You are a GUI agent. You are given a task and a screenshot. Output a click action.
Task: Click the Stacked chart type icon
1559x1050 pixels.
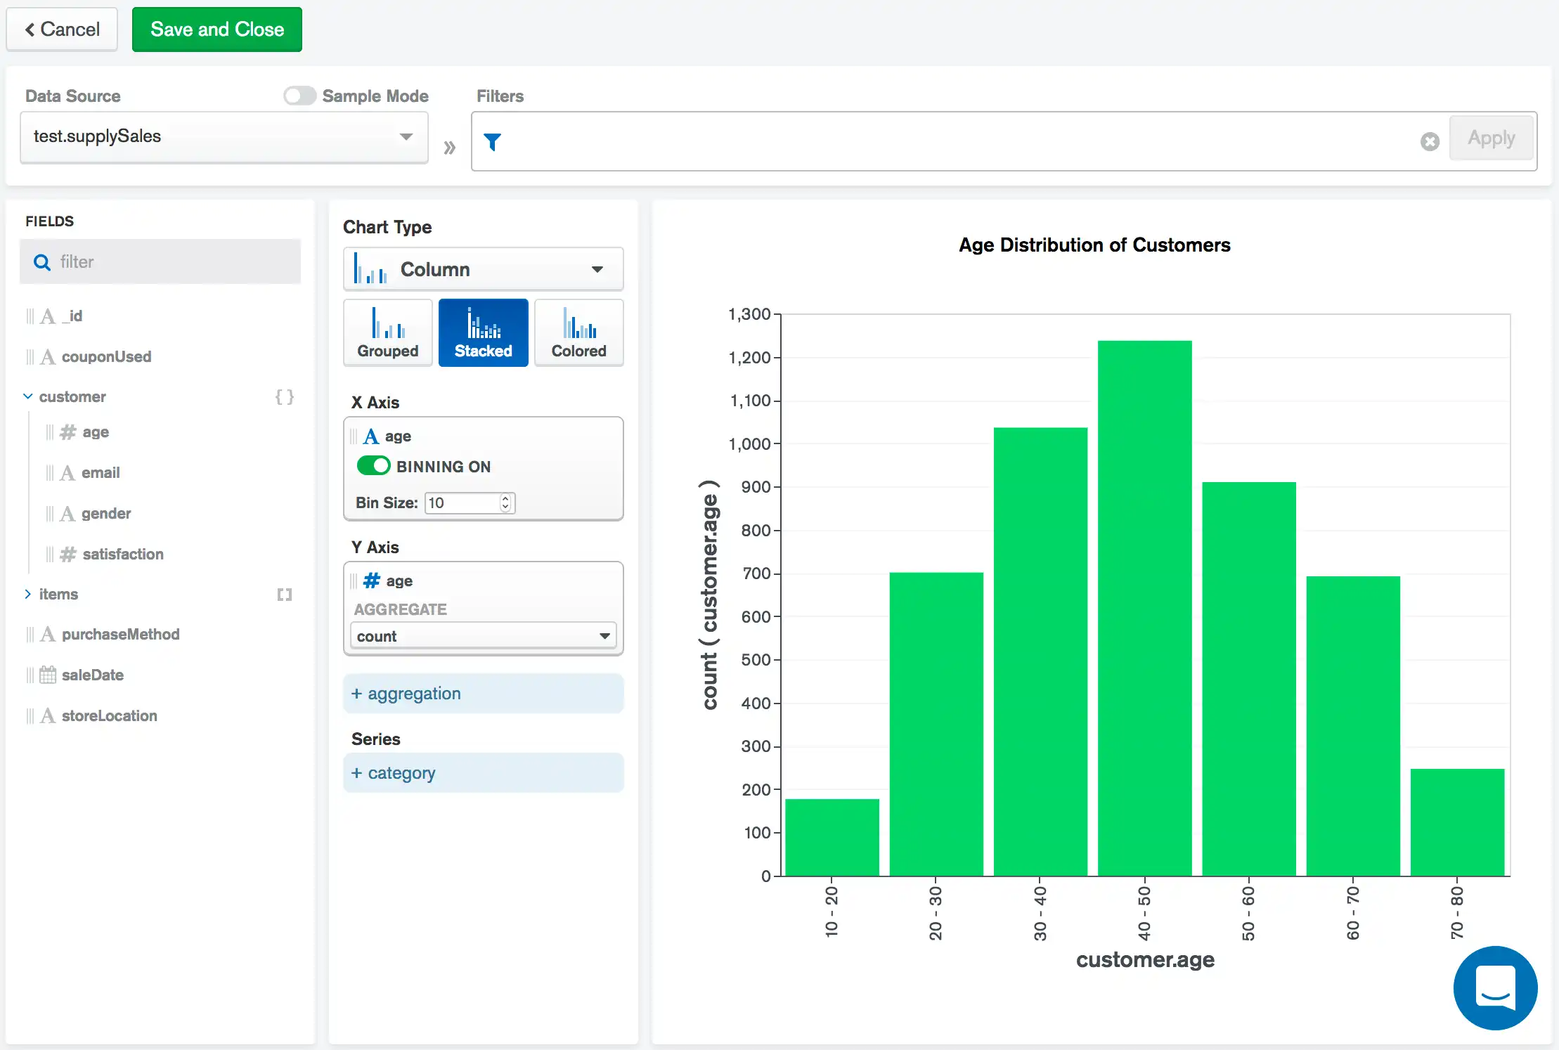coord(483,332)
